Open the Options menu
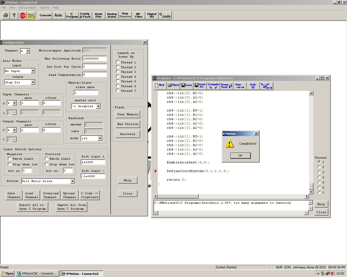 pyautogui.click(x=44, y=8)
